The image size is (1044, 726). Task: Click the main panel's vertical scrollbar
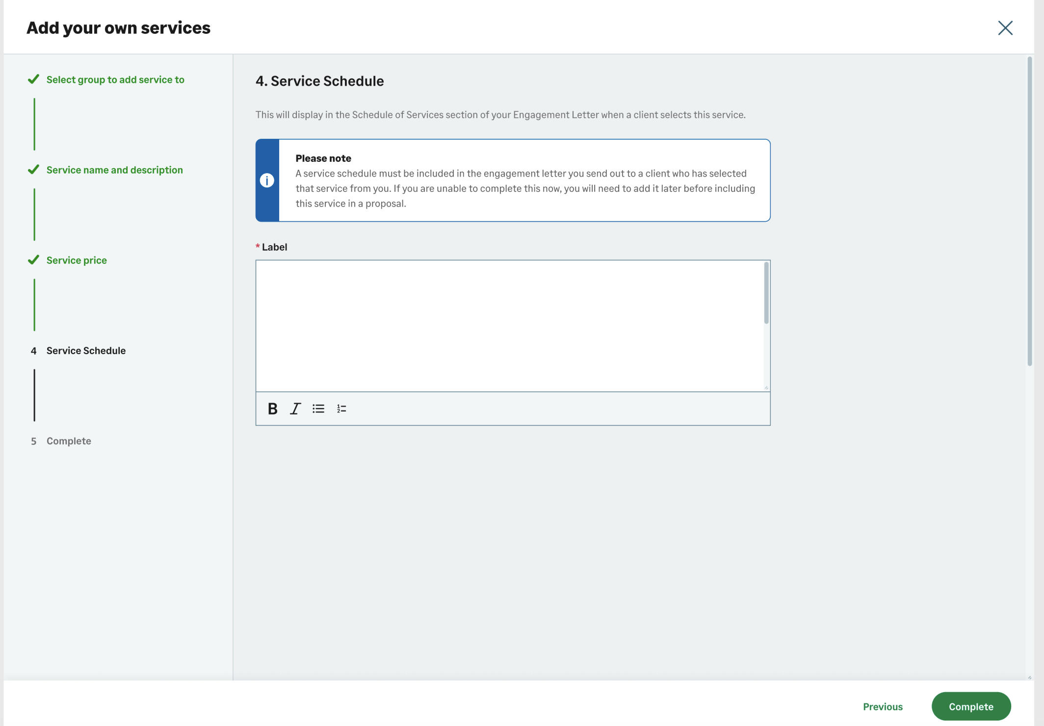[1030, 211]
